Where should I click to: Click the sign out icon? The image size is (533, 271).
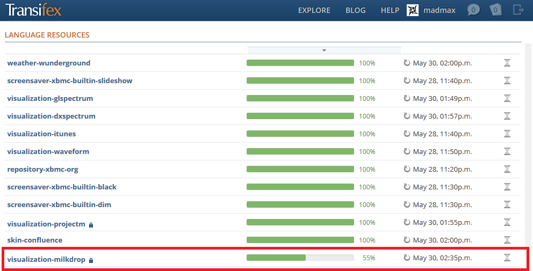point(518,10)
